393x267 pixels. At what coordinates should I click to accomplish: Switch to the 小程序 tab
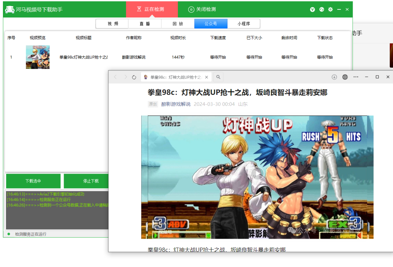(x=243, y=23)
